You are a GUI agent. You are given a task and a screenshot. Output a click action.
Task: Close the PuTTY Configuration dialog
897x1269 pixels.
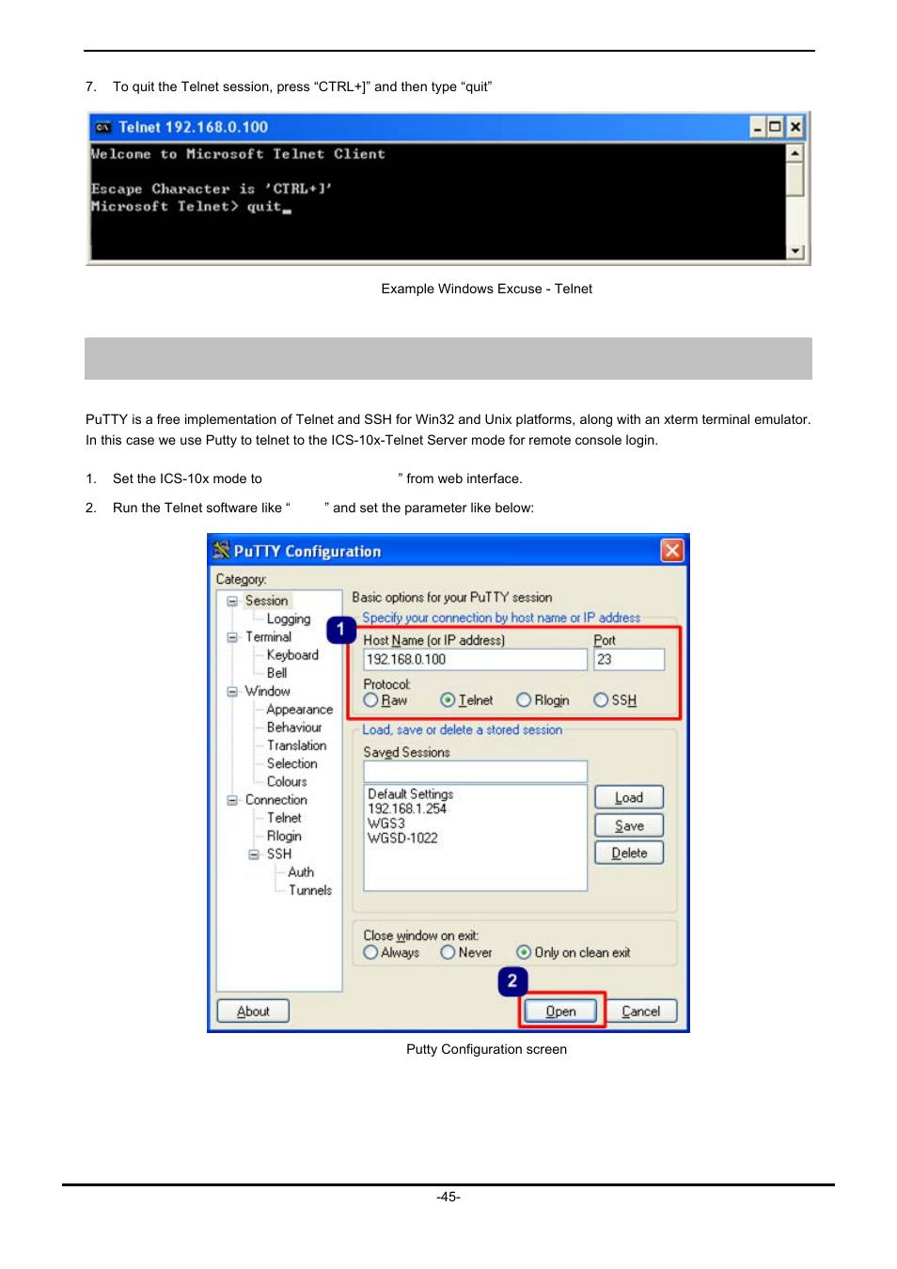pyautogui.click(x=672, y=550)
